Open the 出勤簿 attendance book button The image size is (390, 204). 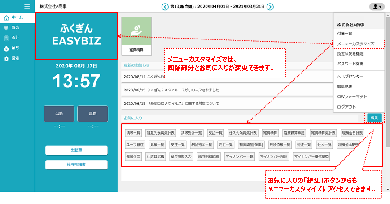[x=76, y=150]
